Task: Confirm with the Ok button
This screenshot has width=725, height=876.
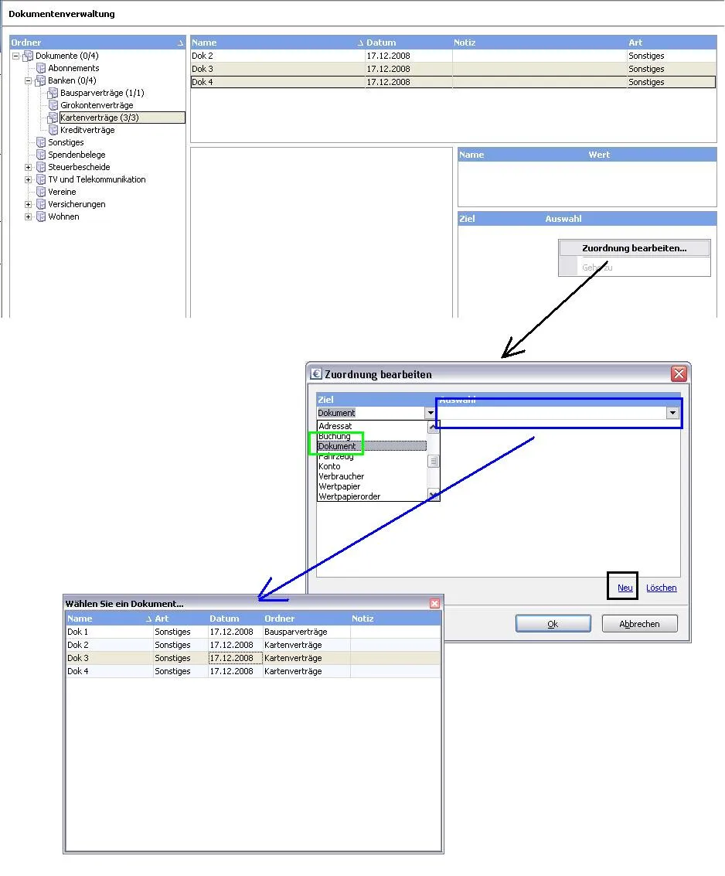Action: [553, 624]
